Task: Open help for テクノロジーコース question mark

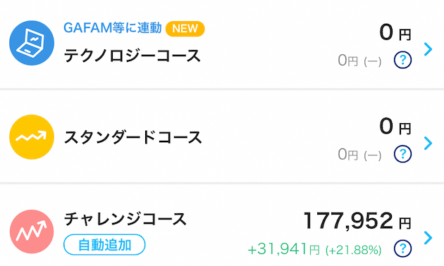Action: click(402, 60)
